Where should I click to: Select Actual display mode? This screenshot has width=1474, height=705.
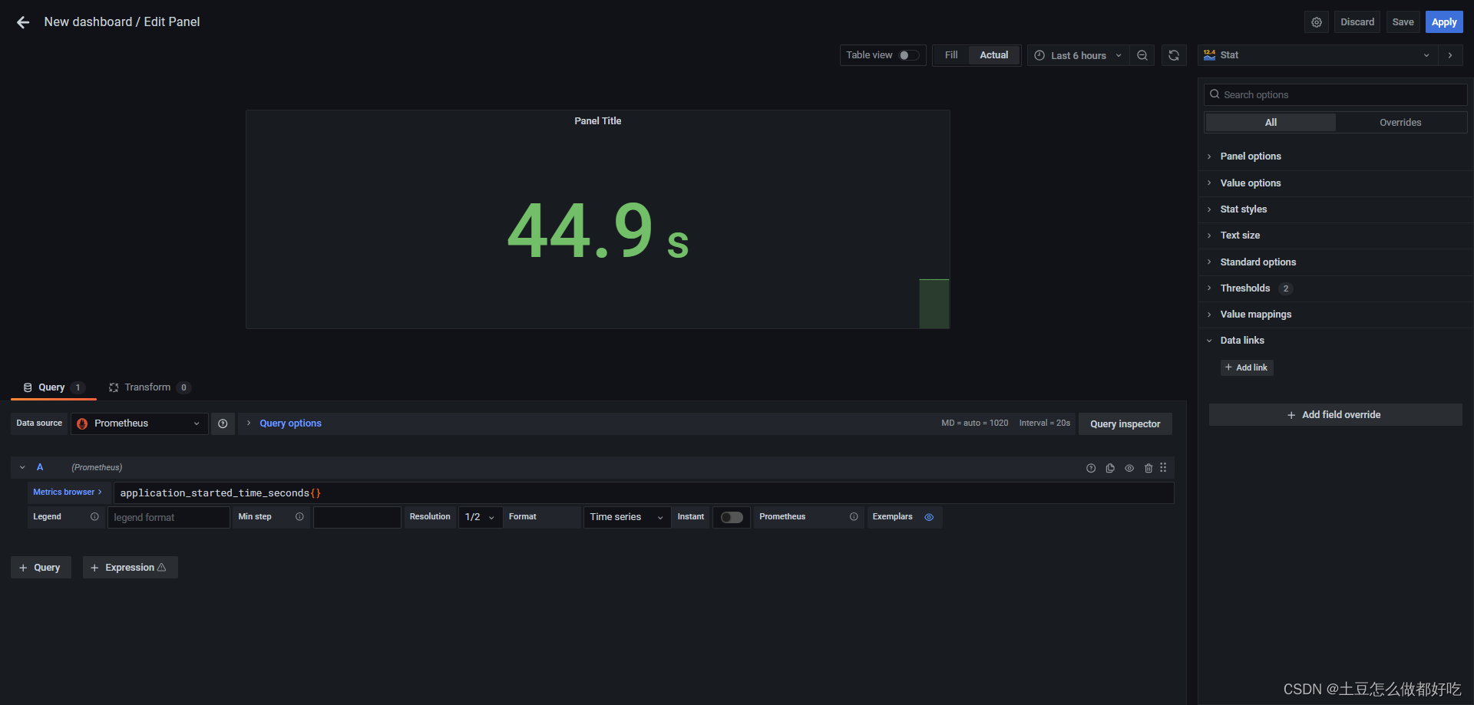click(x=994, y=55)
